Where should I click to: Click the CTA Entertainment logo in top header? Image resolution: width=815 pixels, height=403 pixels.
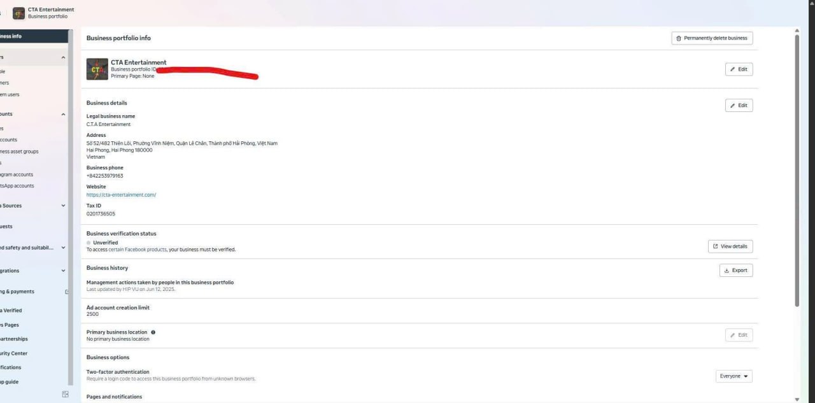coord(18,13)
